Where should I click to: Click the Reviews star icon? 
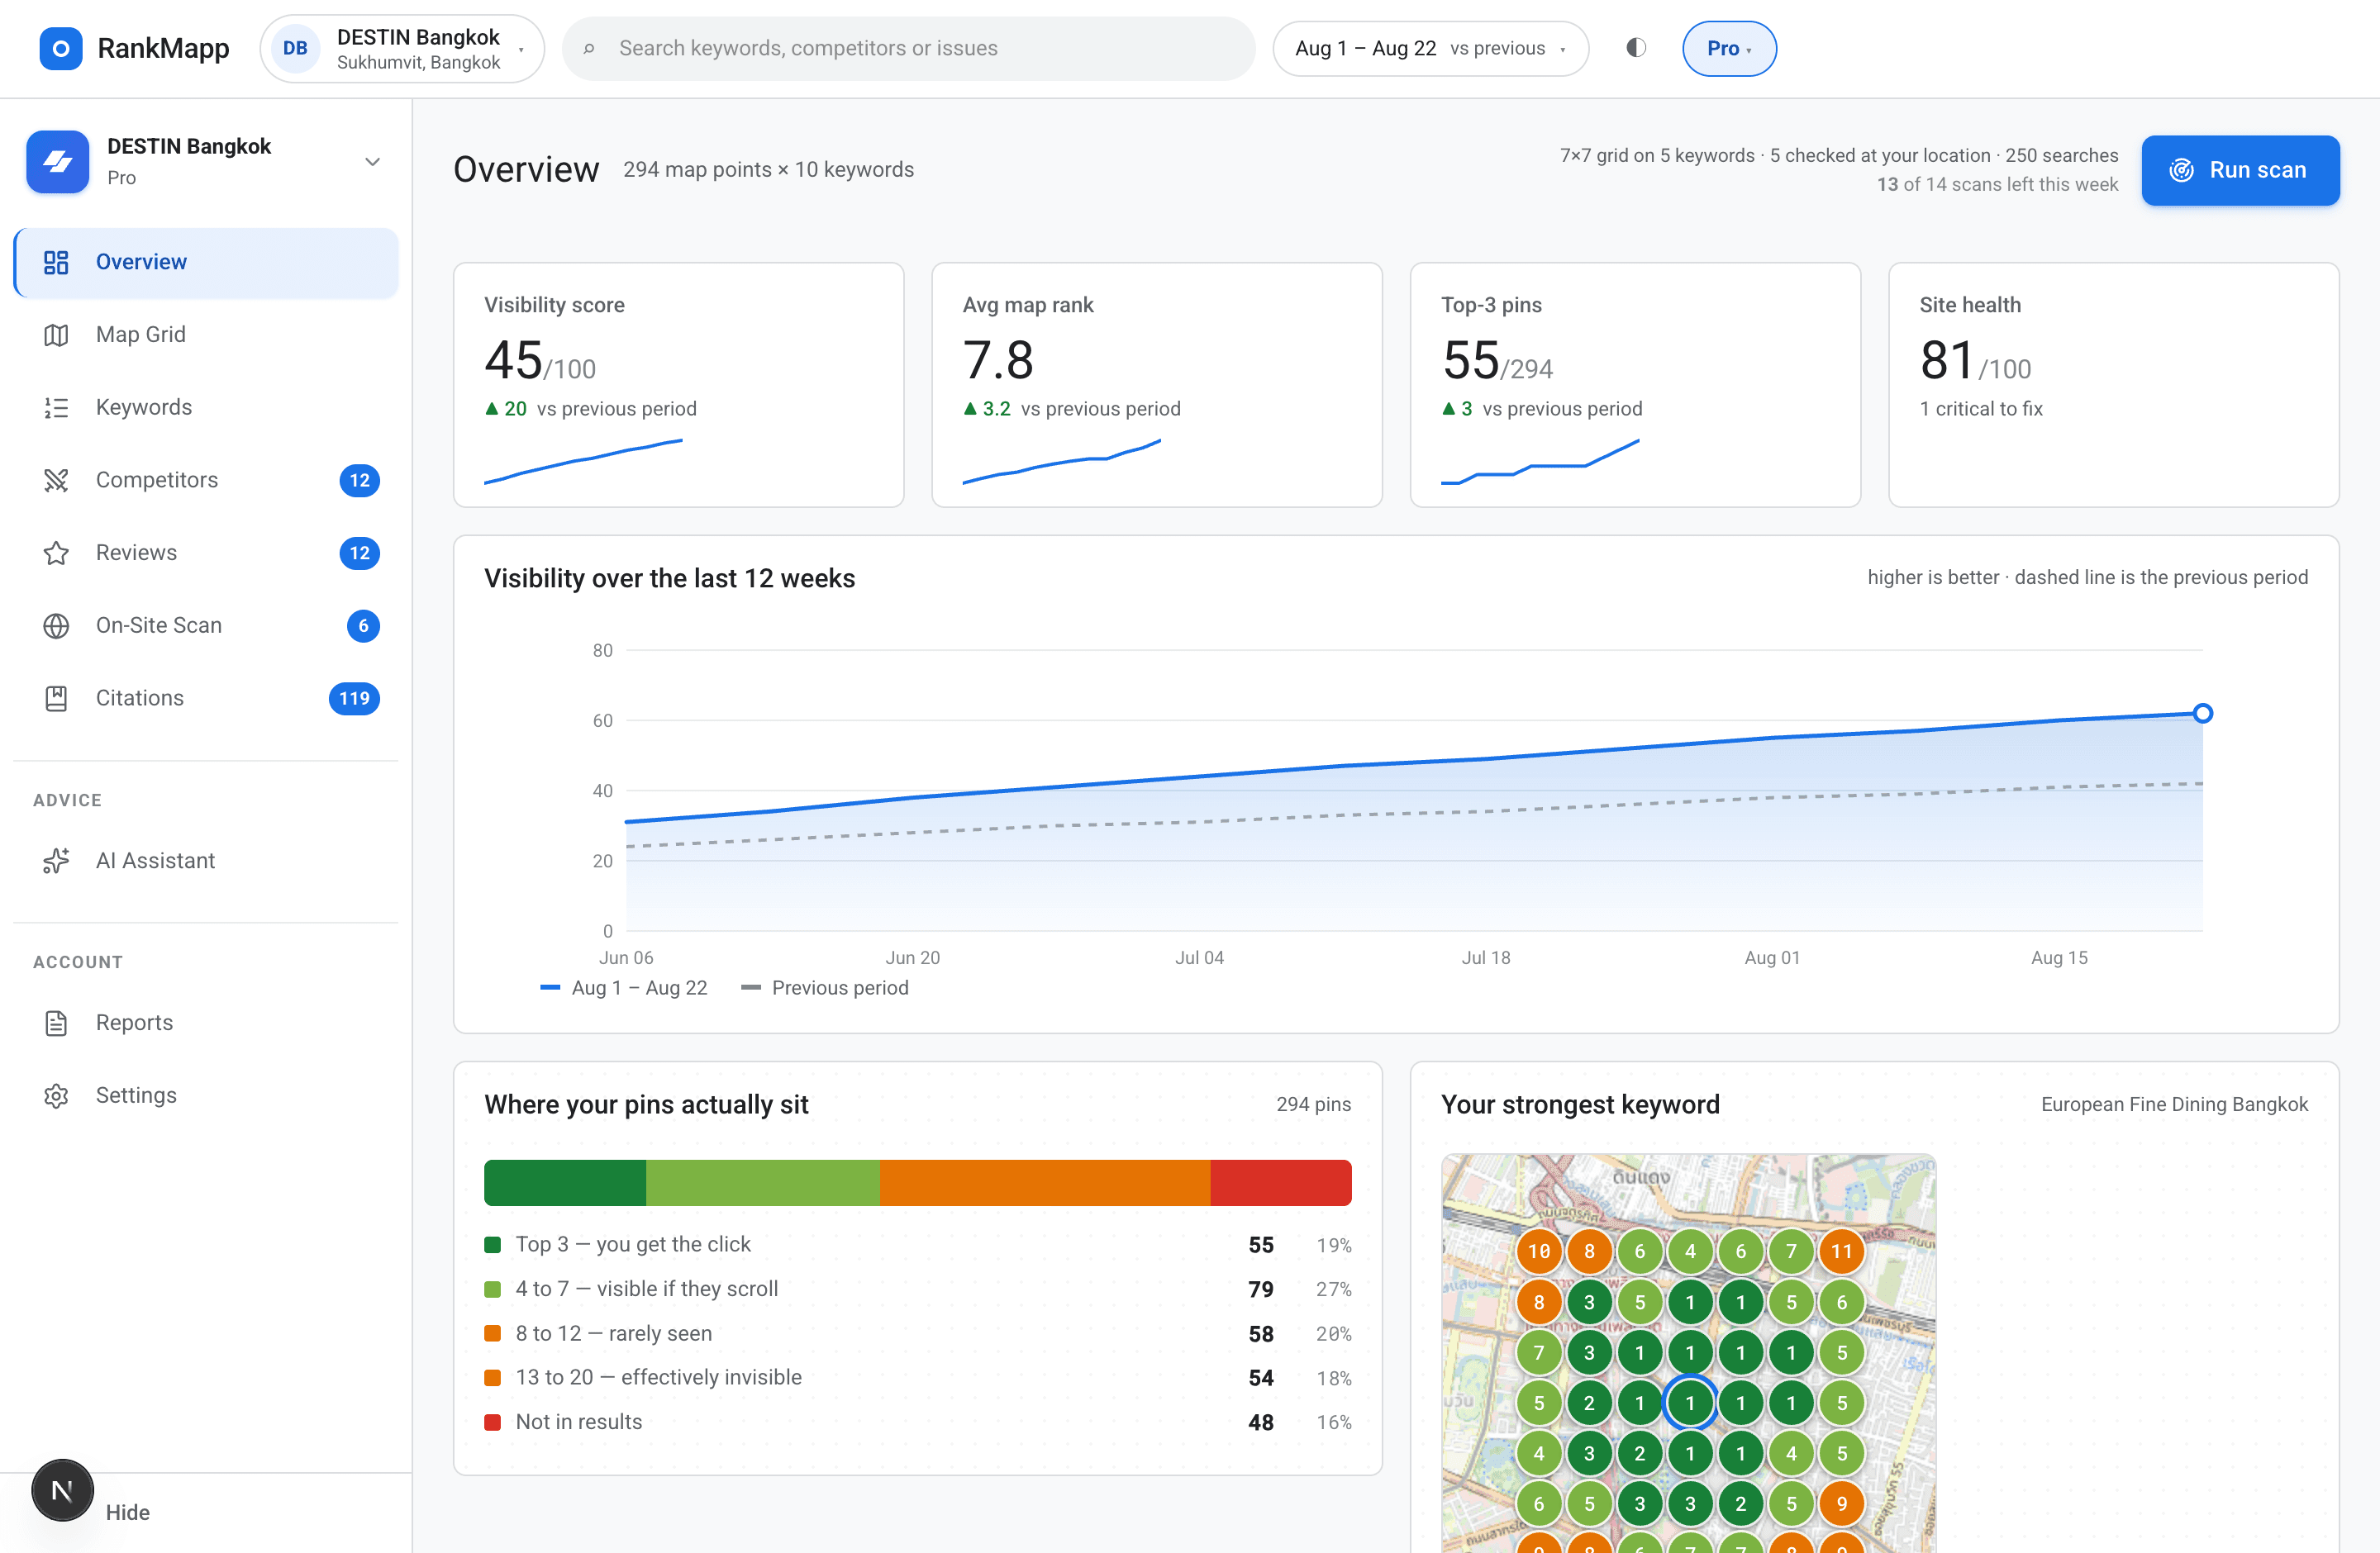click(56, 553)
